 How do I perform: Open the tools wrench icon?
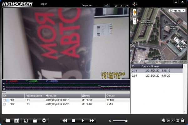point(178,120)
